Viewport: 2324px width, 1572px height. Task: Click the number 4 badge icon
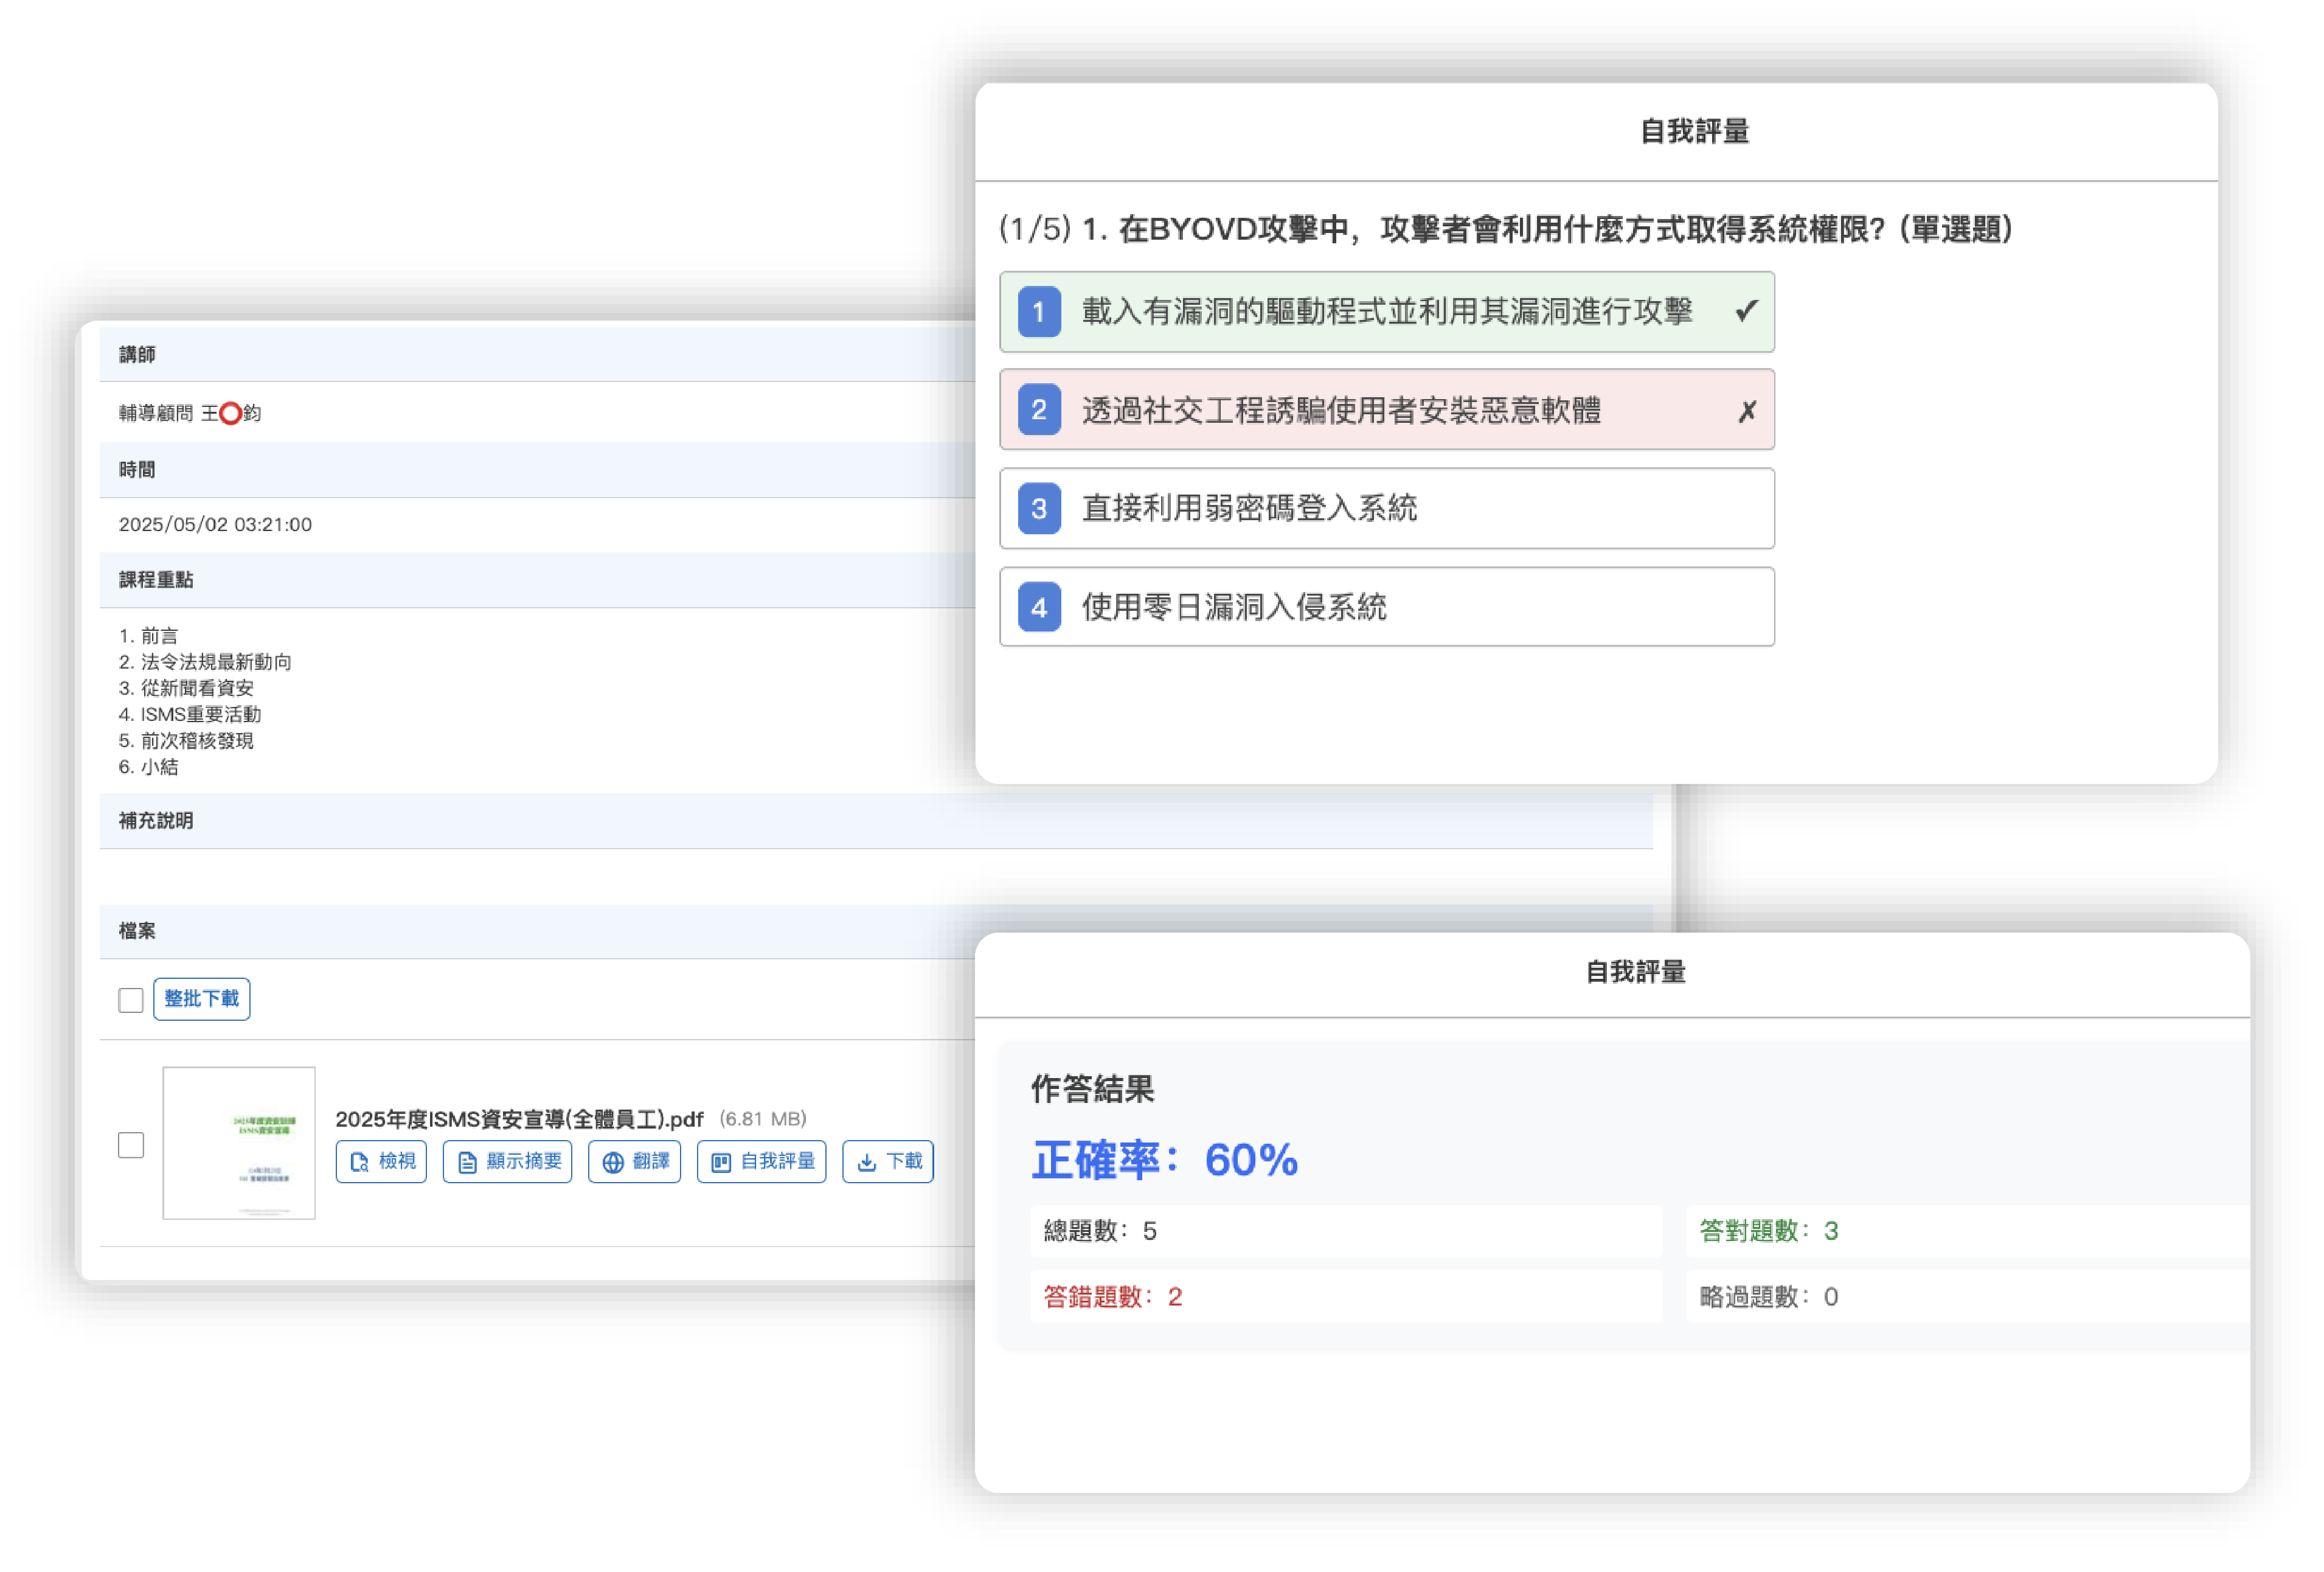pos(1039,607)
